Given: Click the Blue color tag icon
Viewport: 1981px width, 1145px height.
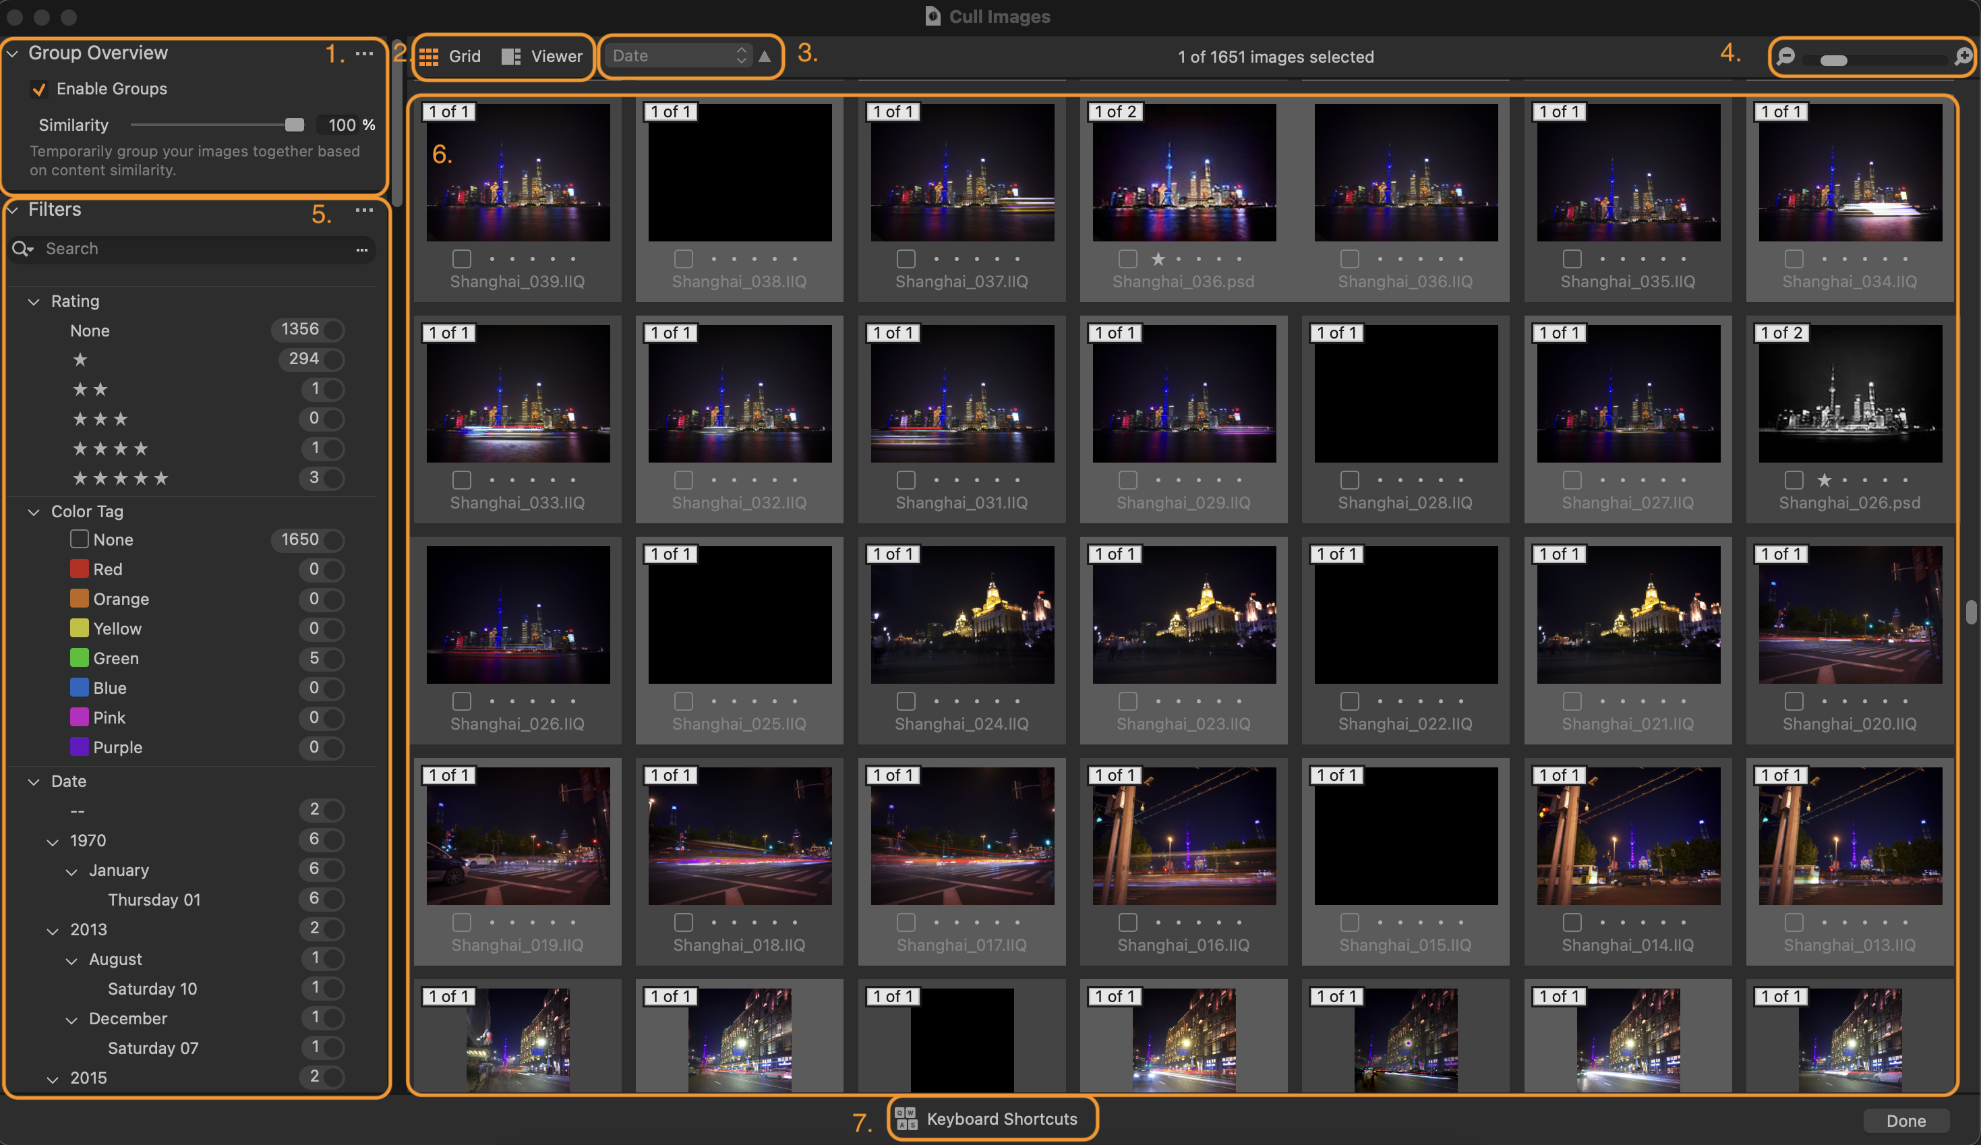Looking at the screenshot, I should [x=80, y=687].
